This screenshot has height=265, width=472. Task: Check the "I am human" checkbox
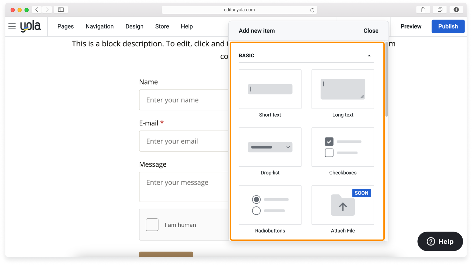tap(152, 225)
